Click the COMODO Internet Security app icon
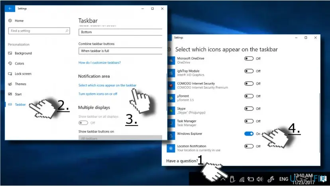This screenshot has height=186, width=330. pyautogui.click(x=171, y=85)
